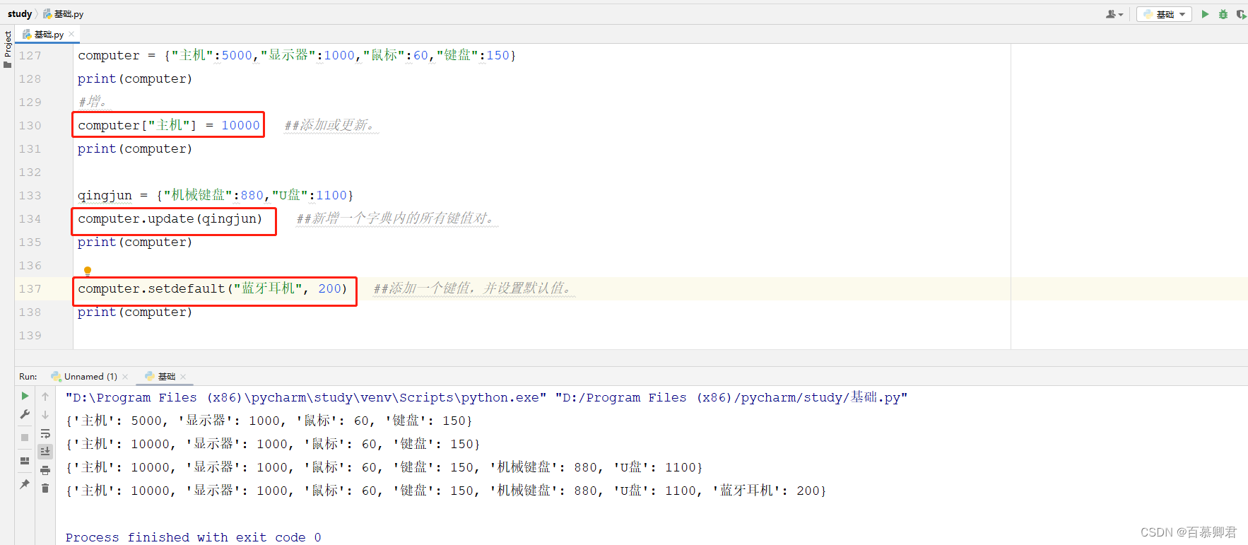Toggle scroll to end of console

tap(45, 451)
